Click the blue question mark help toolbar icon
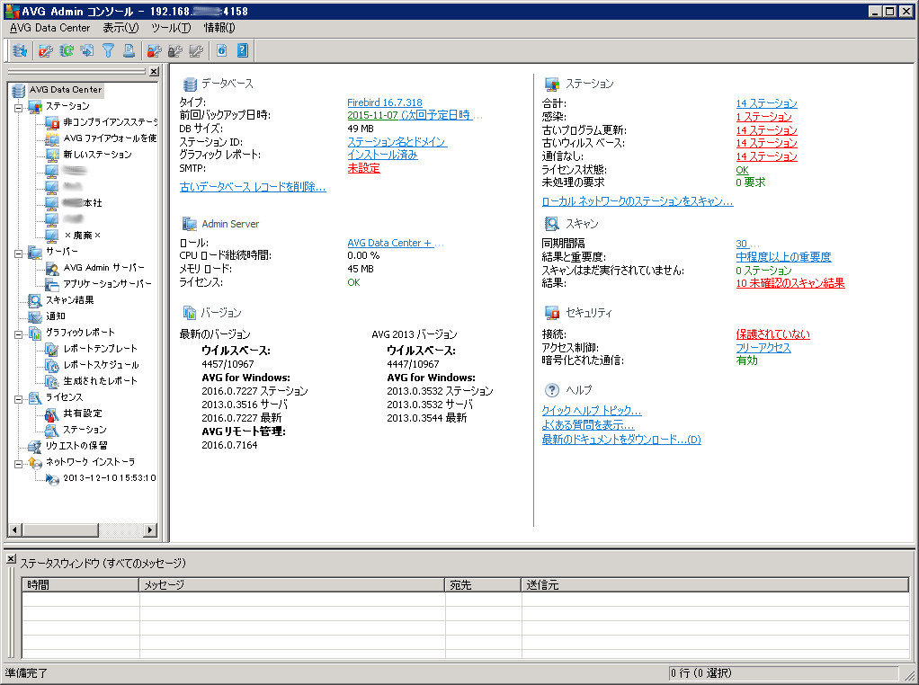 click(243, 51)
